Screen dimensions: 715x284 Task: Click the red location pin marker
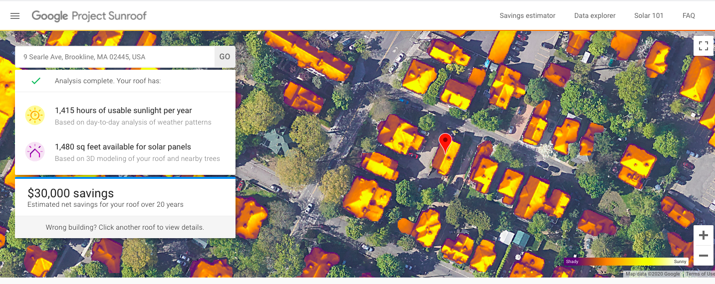coord(445,142)
